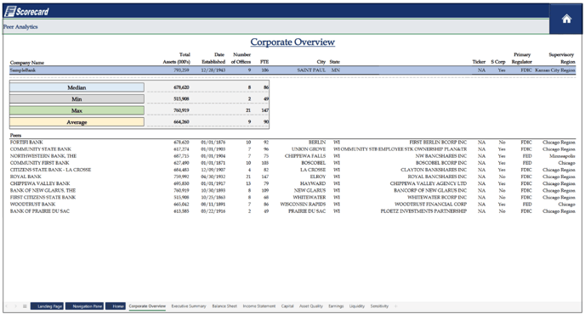Click SAINT PAUL city cell
Image resolution: width=585 pixels, height=314 pixels.
pyautogui.click(x=311, y=70)
